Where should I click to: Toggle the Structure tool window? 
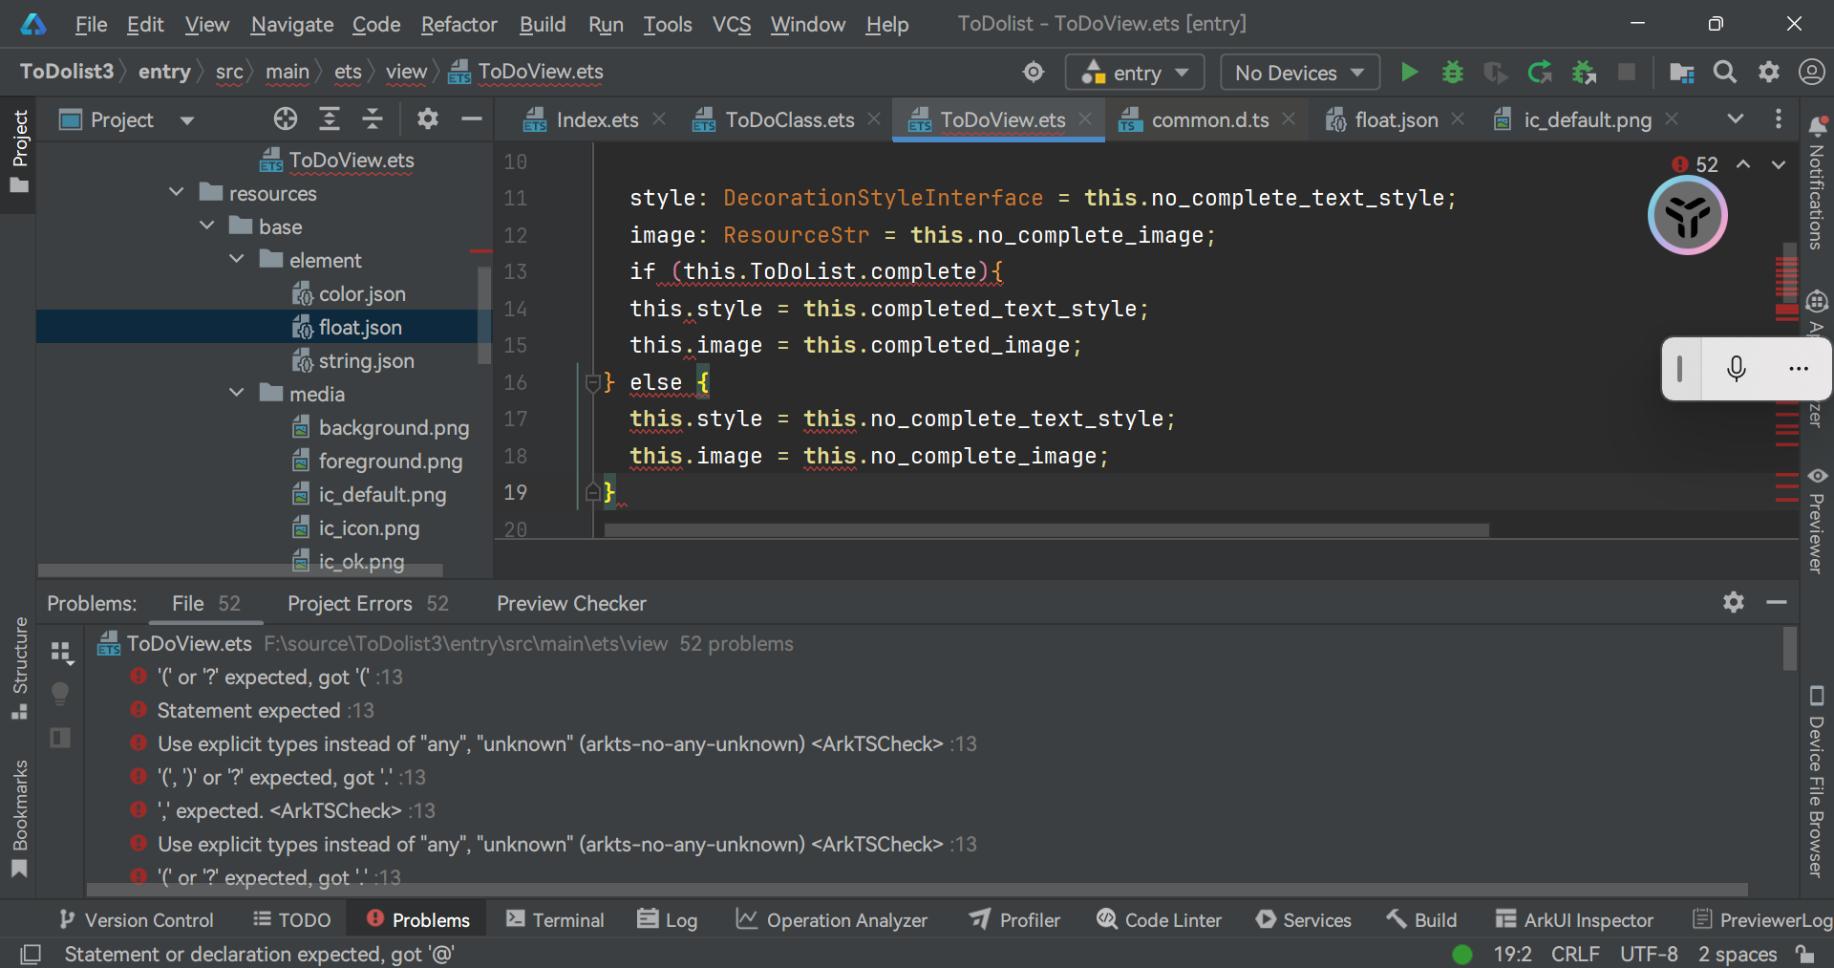[x=20, y=668]
